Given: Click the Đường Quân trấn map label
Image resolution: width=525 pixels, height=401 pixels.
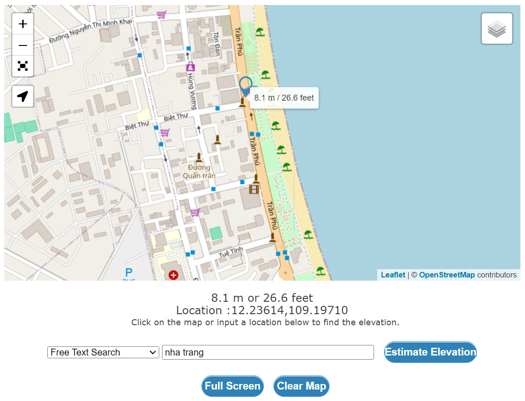Looking at the screenshot, I should coord(199,171).
